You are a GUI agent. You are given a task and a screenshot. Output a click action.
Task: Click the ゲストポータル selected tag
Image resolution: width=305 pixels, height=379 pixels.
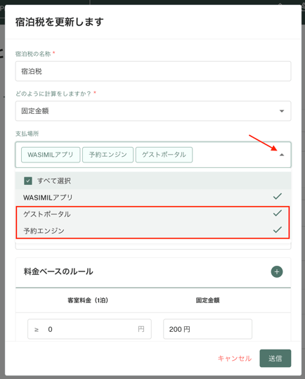(x=164, y=155)
